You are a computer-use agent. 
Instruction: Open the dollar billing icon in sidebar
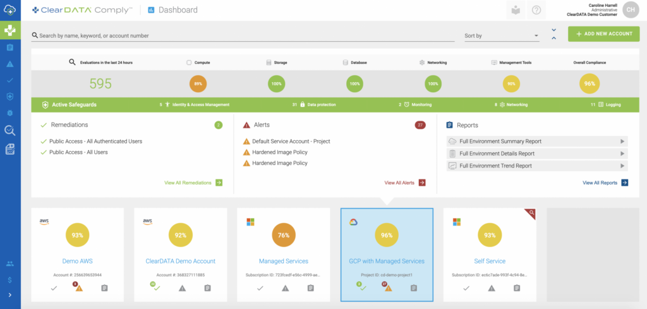pyautogui.click(x=10, y=280)
